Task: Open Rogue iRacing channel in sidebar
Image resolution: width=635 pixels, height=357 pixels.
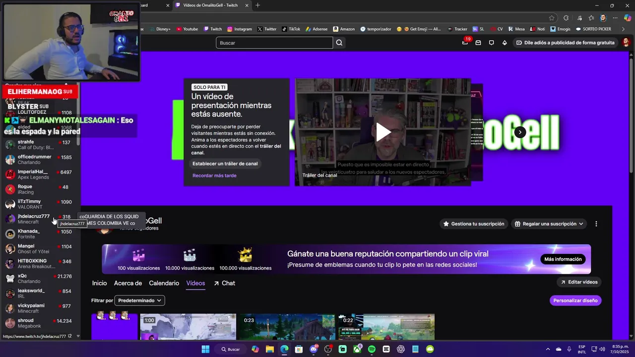Action: pyautogui.click(x=40, y=189)
